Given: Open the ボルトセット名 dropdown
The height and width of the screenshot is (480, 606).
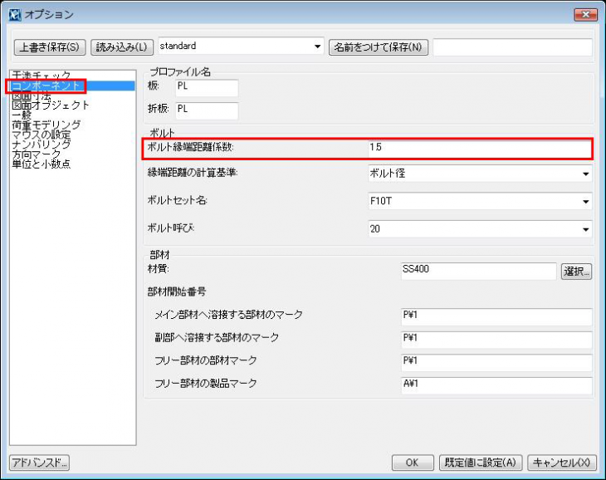Looking at the screenshot, I should (x=480, y=201).
